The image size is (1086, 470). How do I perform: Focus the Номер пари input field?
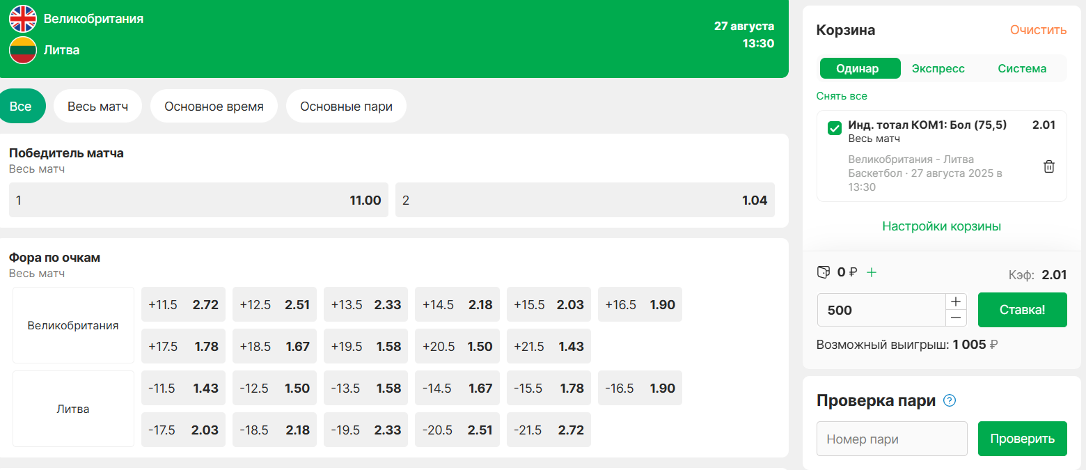(892, 439)
